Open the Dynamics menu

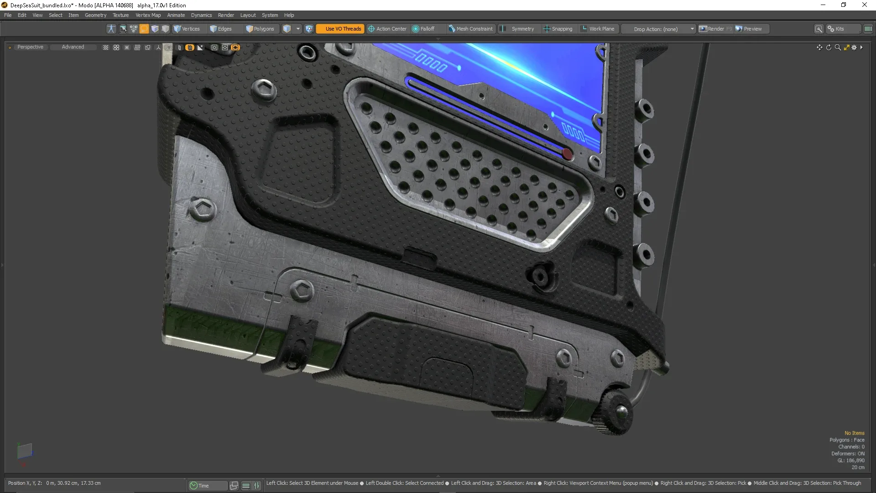point(201,15)
